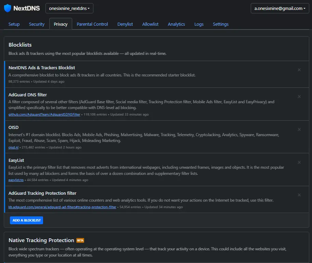
Task: Remove the OISD blocklist
Action: coord(299,129)
